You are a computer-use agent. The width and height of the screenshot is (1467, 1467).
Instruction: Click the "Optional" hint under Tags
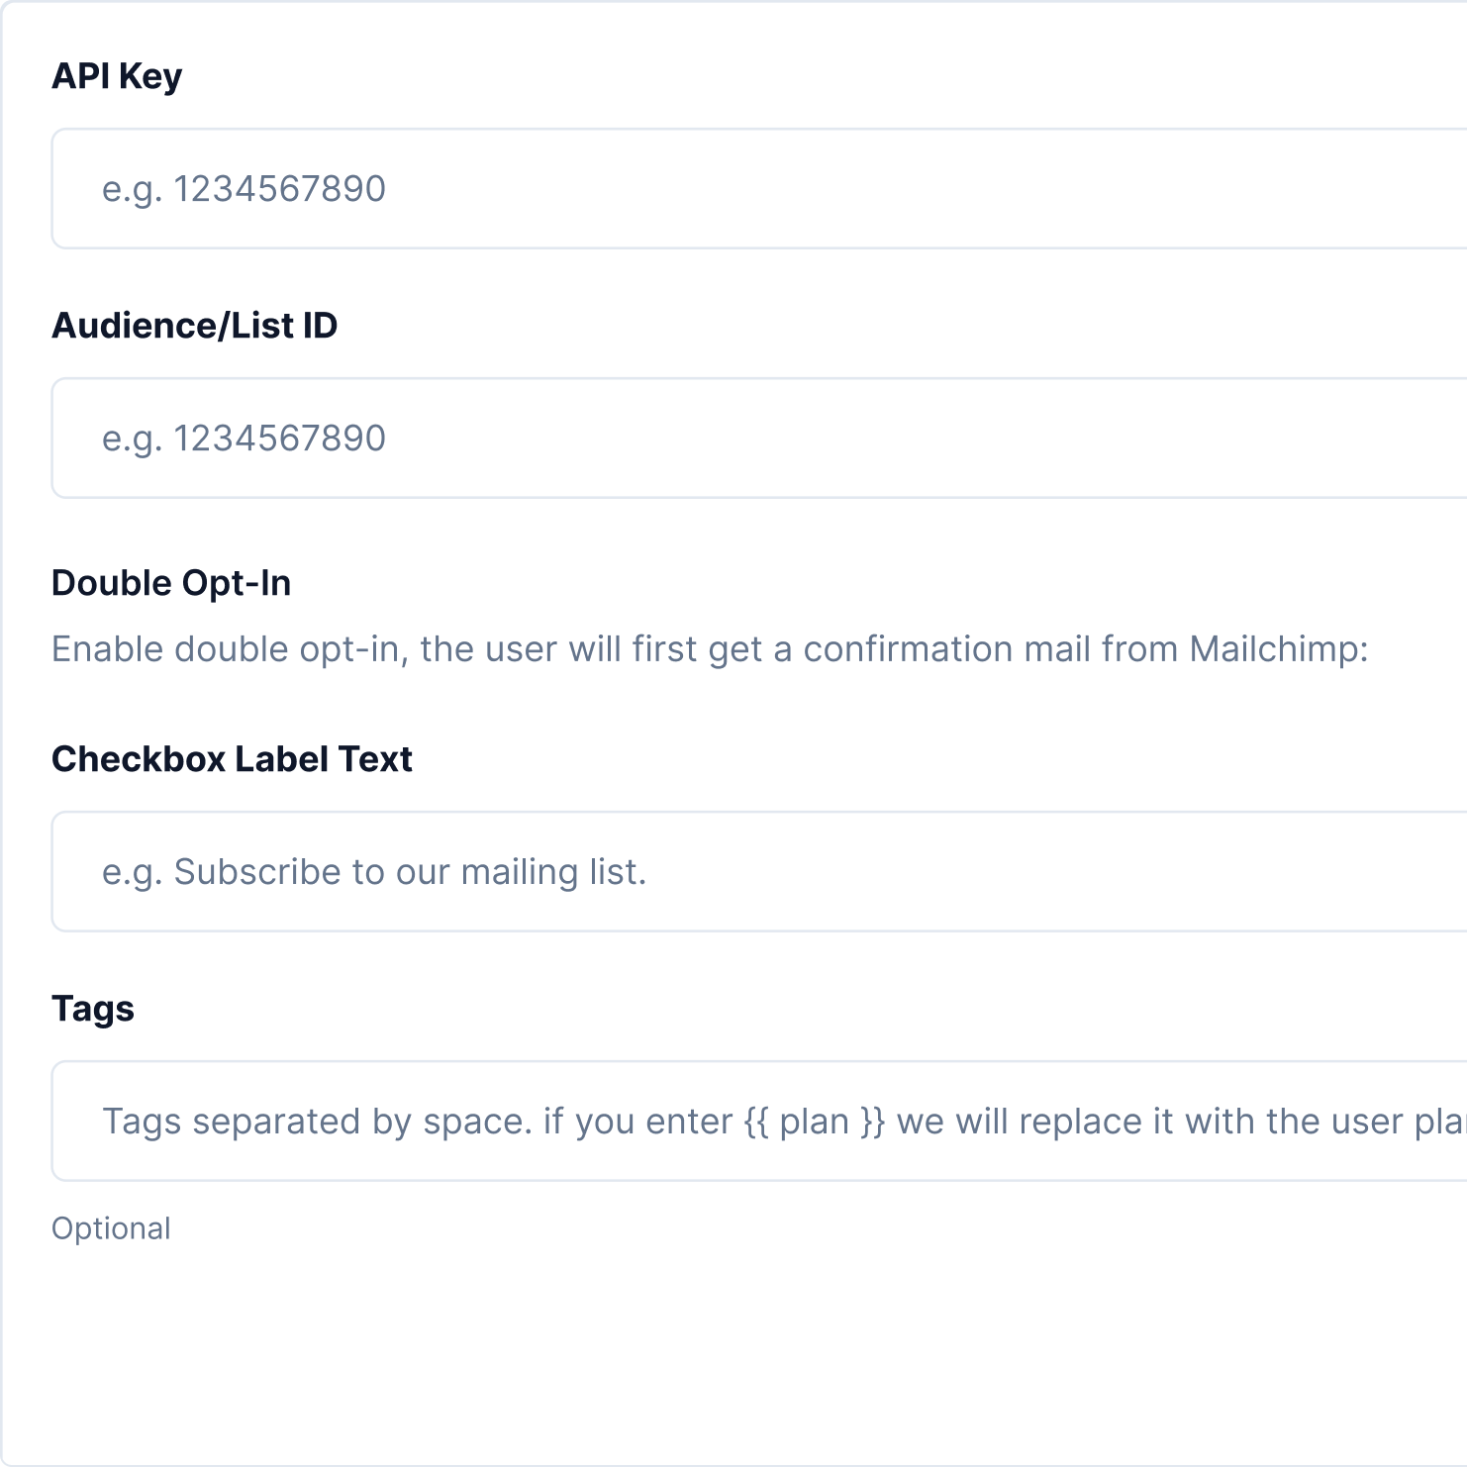[x=111, y=1228]
